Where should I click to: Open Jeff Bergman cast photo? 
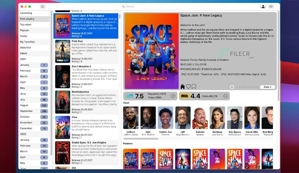(x=183, y=118)
